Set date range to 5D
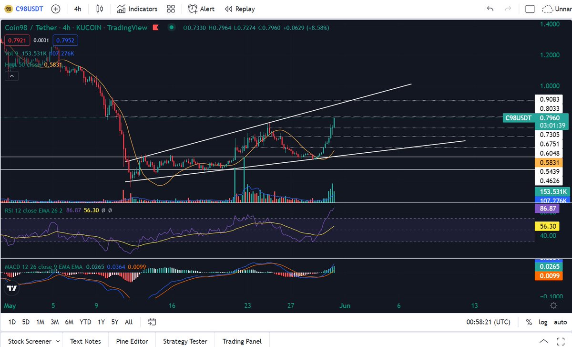 click(x=26, y=322)
